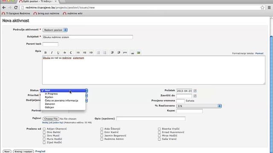Screen dimensions: 273x153
Task: Open % Realizovano dropdown
Action: (199, 106)
